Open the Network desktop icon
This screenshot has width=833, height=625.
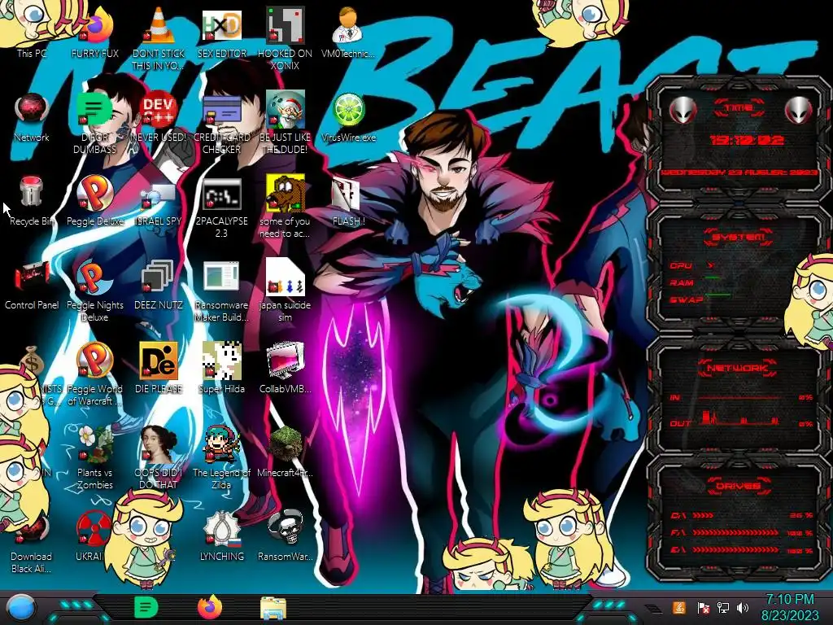pos(32,116)
